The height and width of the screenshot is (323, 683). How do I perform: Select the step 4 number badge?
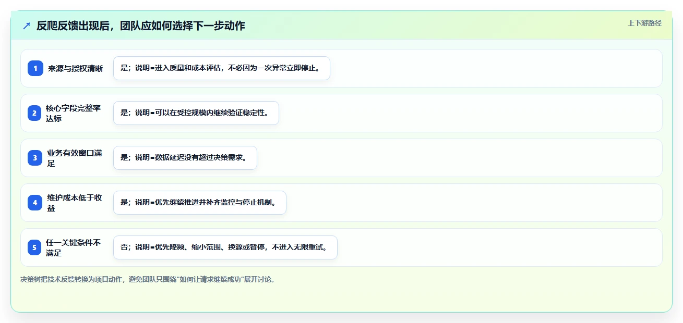click(35, 203)
